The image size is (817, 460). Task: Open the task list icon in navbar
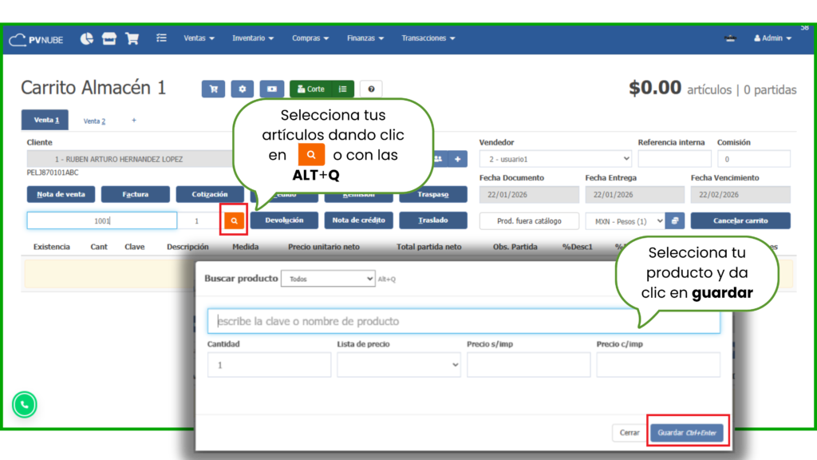coord(161,38)
